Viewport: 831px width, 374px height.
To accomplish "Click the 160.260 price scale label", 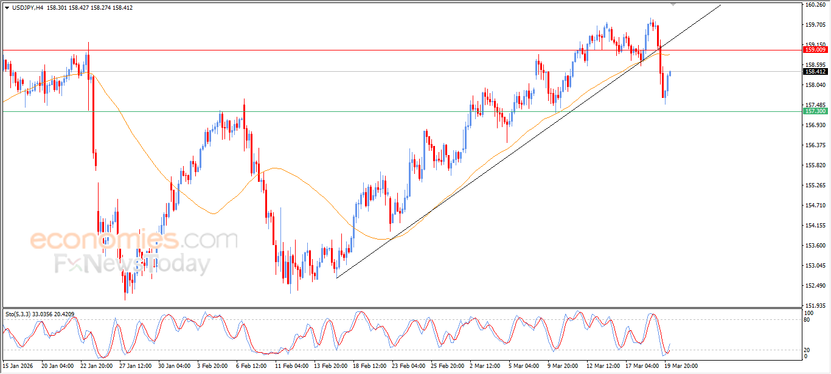I will click(x=815, y=5).
